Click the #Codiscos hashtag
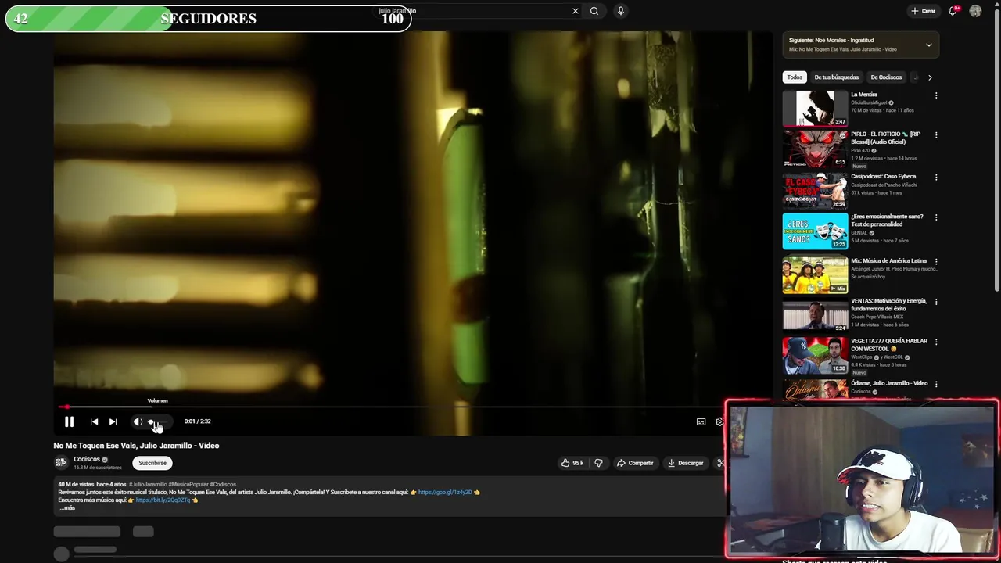 tap(223, 484)
